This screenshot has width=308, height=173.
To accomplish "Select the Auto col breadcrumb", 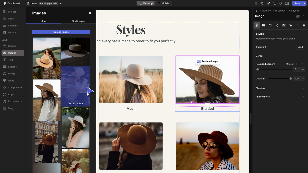I will coord(267,11).
